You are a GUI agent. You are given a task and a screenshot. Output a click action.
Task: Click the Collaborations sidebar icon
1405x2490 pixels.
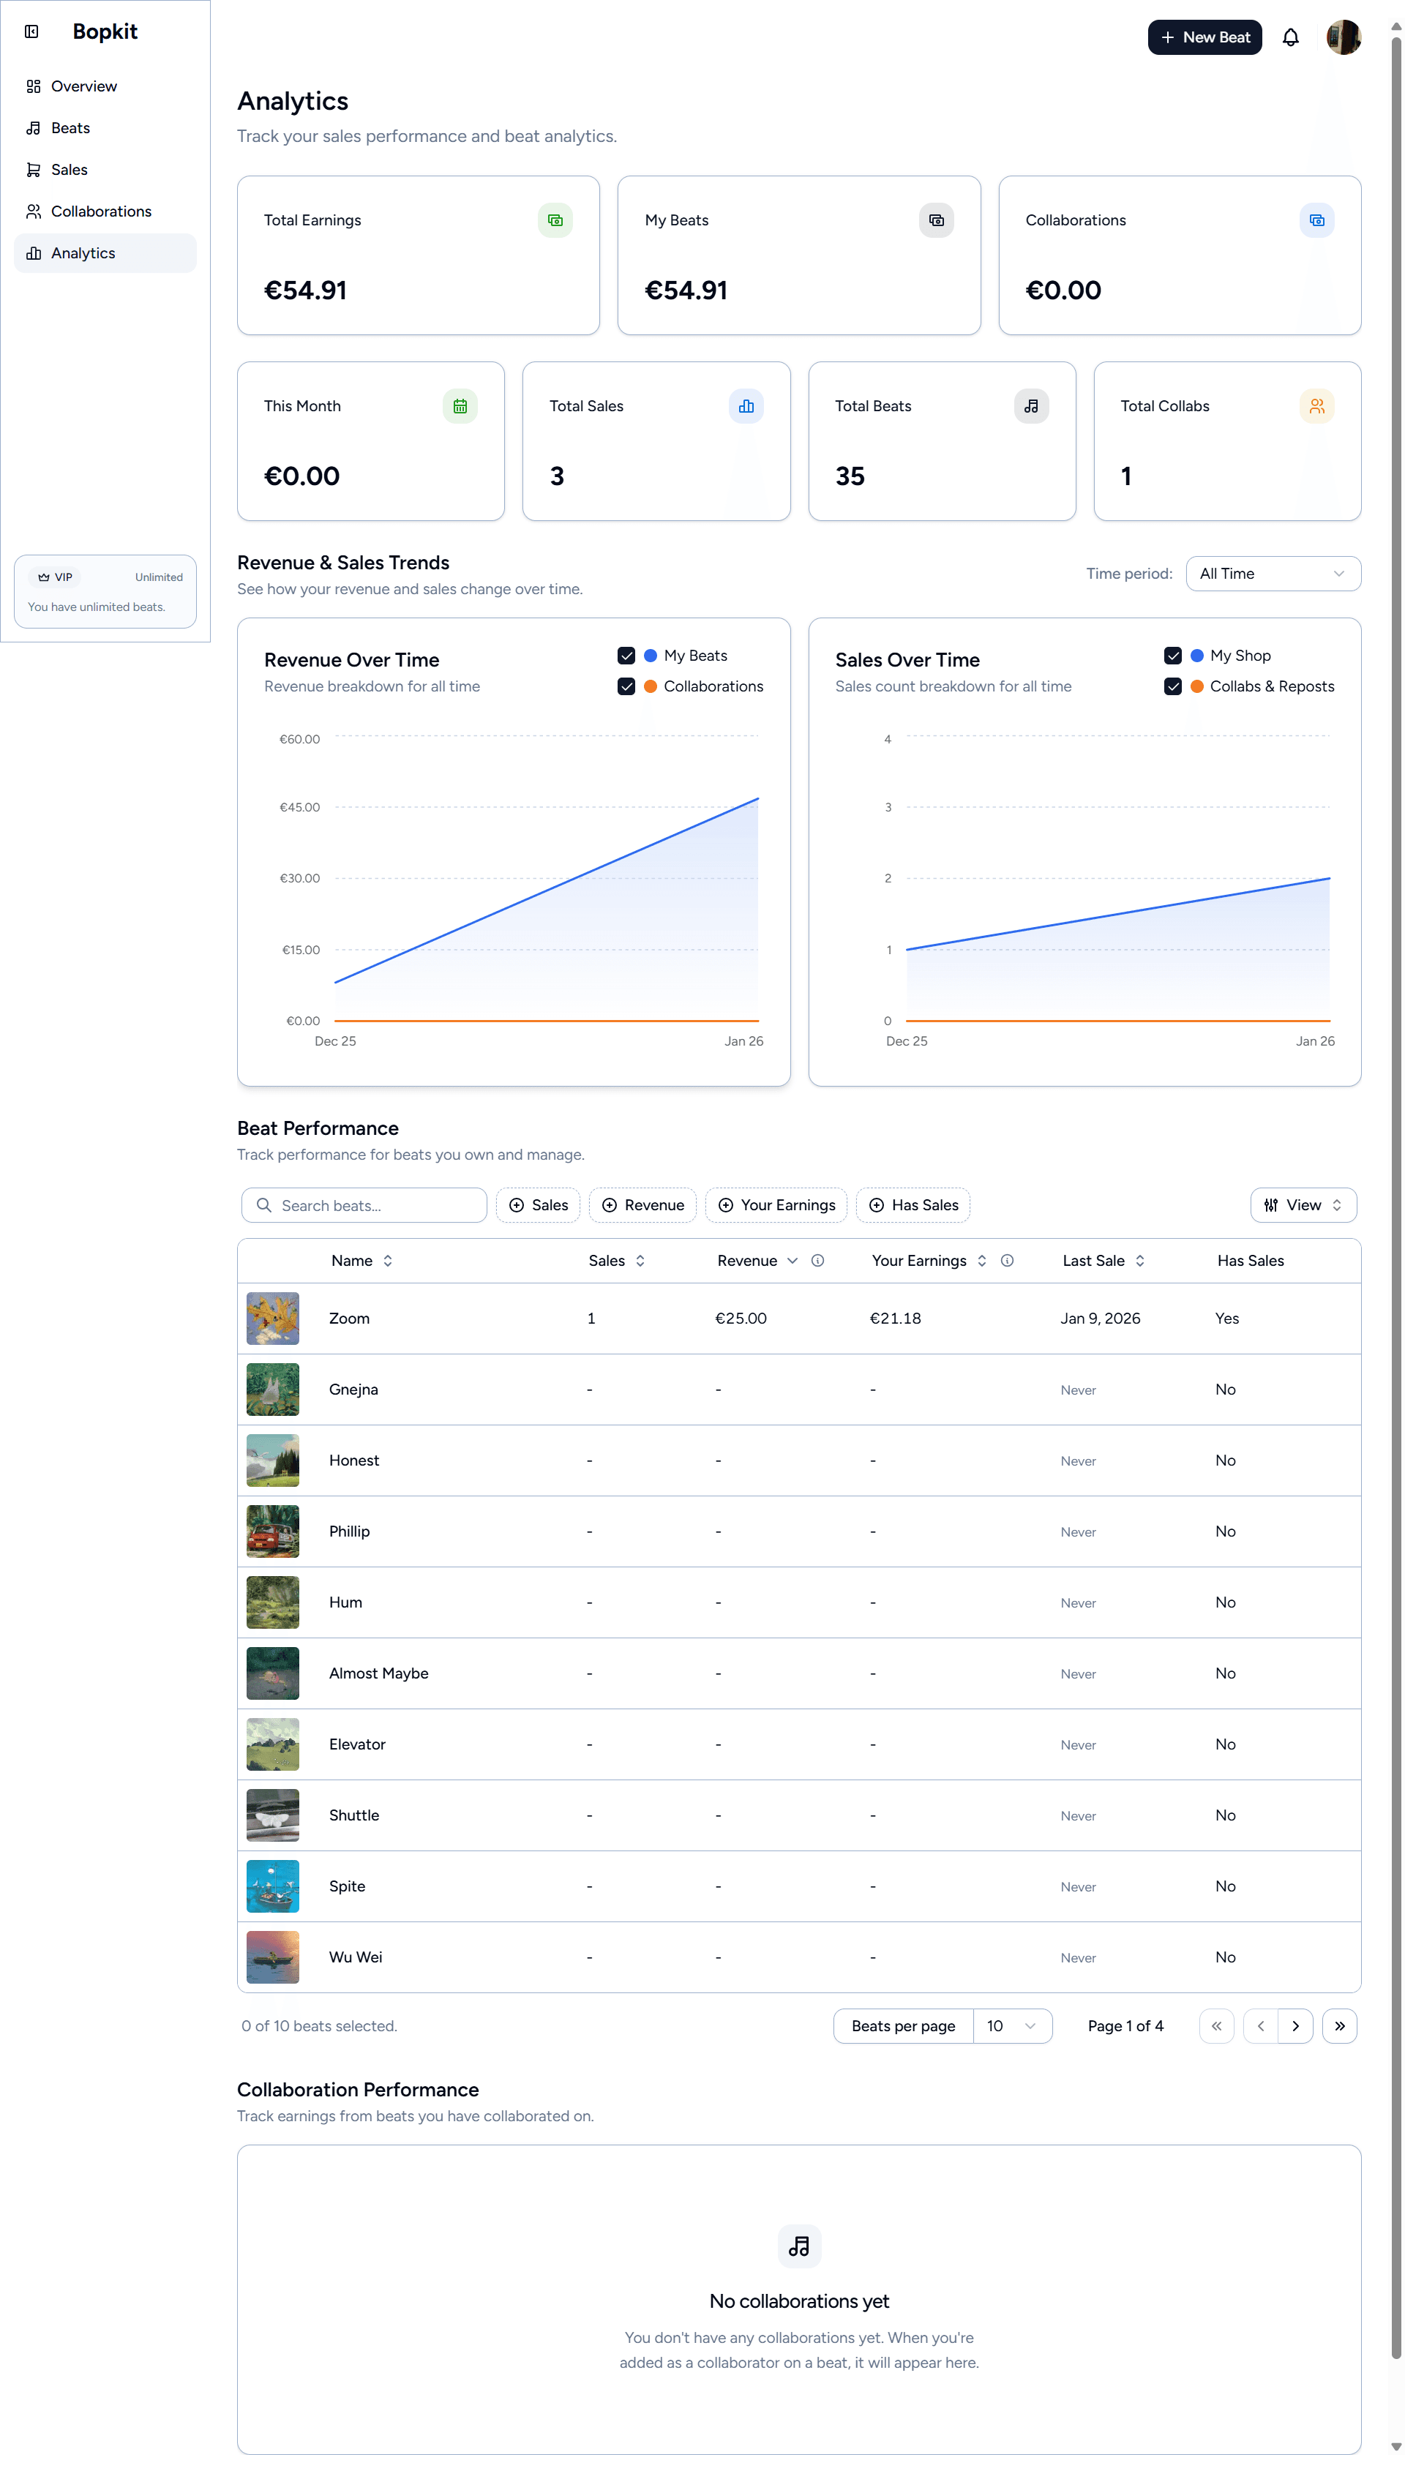[33, 211]
